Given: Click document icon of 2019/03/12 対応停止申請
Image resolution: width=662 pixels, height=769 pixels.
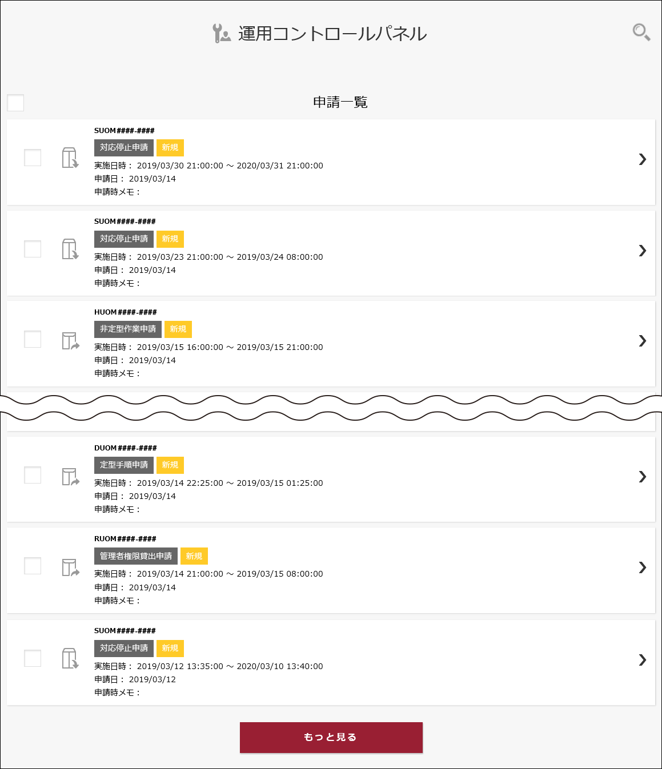Looking at the screenshot, I should point(70,658).
